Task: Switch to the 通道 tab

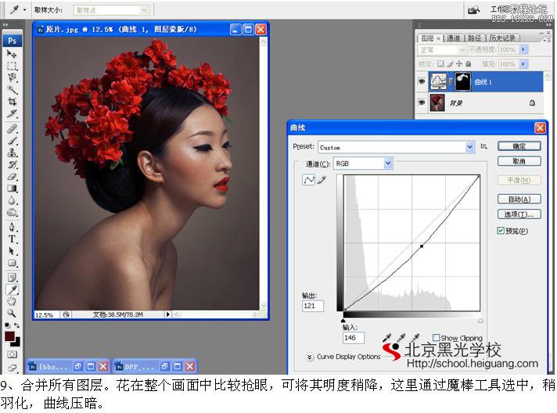Action: pos(453,38)
